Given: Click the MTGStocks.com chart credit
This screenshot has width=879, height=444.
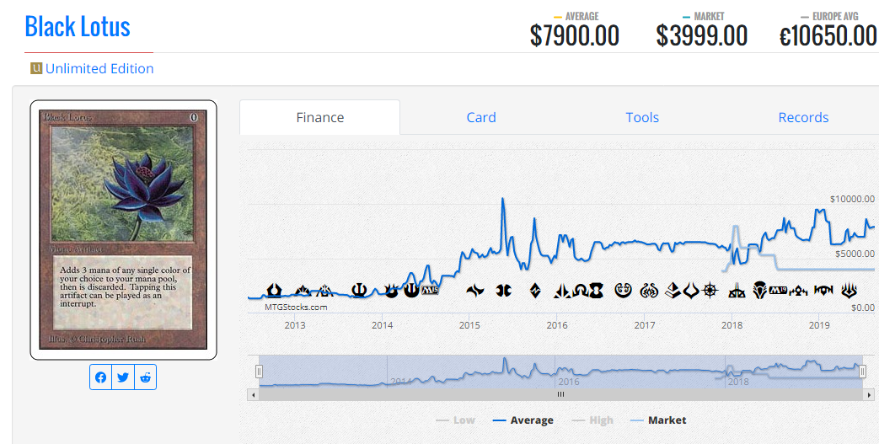Looking at the screenshot, I should coord(296,307).
